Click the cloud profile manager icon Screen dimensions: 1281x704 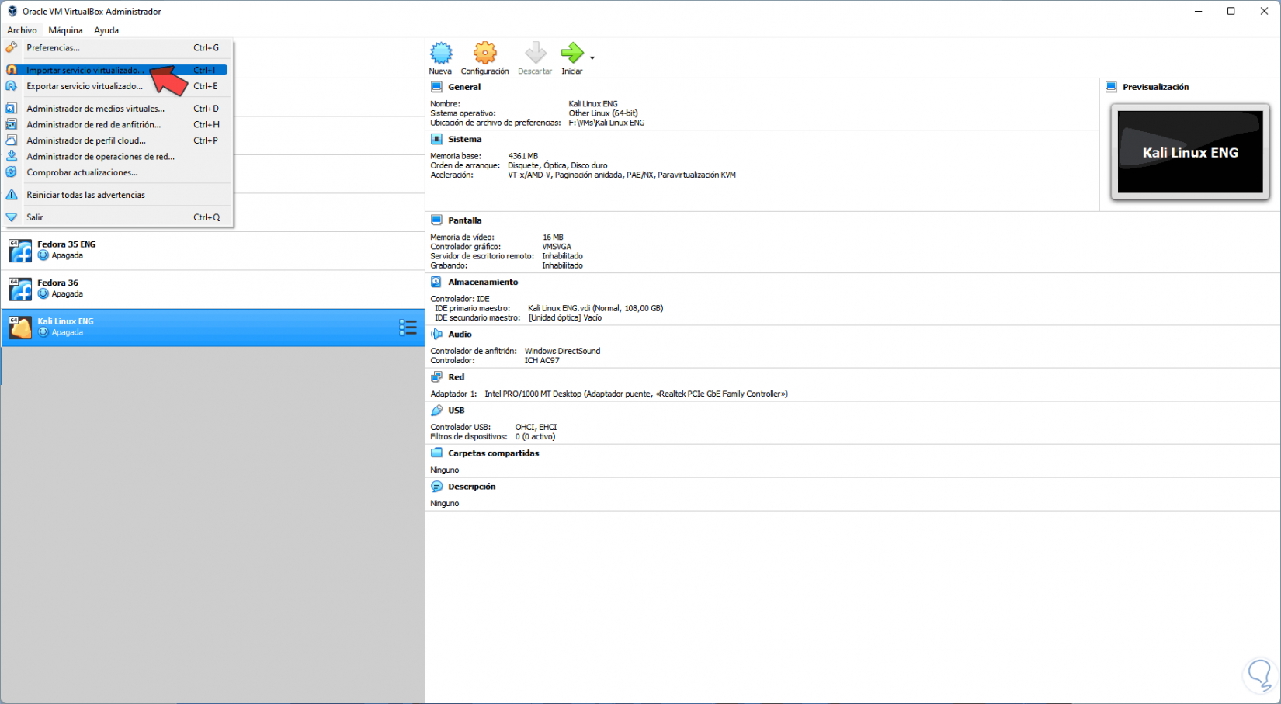point(12,140)
